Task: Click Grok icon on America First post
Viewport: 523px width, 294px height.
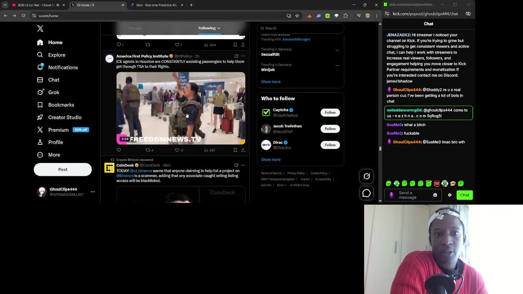Action: tap(236, 56)
